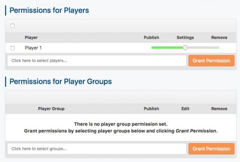Click the green portion of Player 1 slider

click(x=167, y=48)
